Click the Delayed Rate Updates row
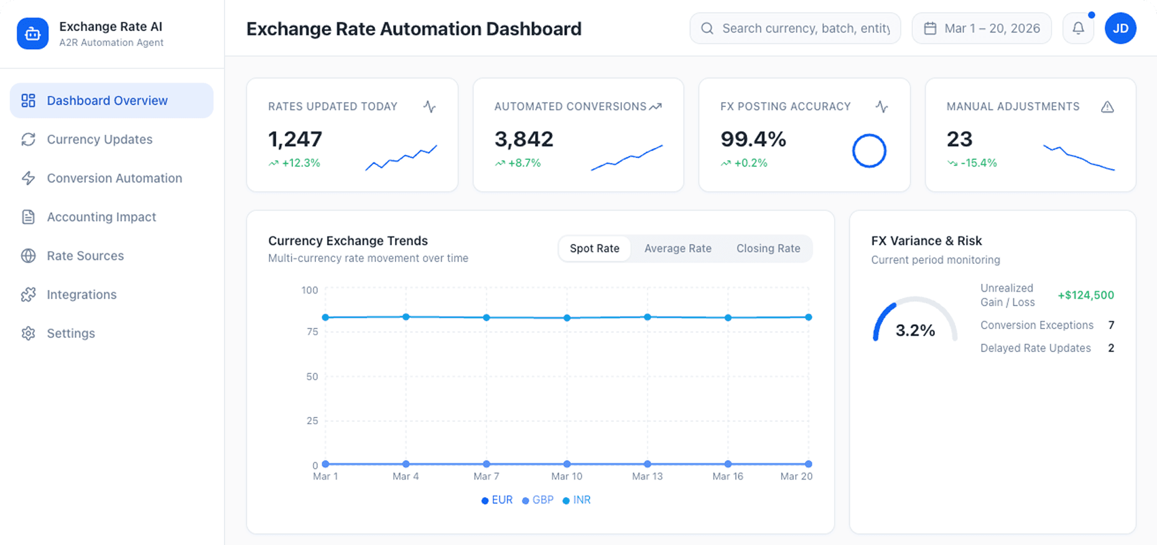The width and height of the screenshot is (1157, 545). click(x=1047, y=348)
